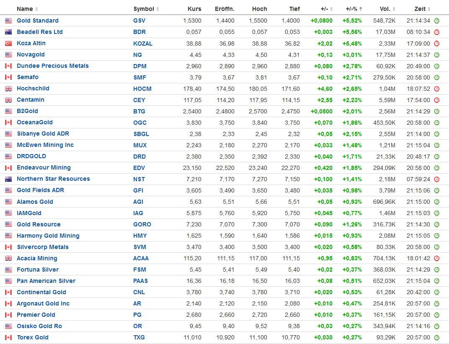Sort by the Vol. column

click(387, 9)
